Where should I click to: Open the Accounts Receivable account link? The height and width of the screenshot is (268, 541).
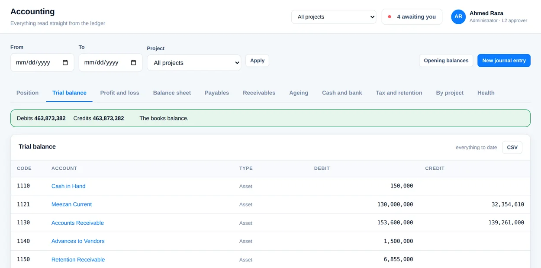pos(77,223)
